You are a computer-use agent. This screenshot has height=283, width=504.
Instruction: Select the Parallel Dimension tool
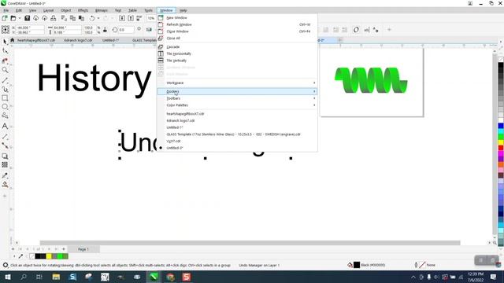pos(5,137)
